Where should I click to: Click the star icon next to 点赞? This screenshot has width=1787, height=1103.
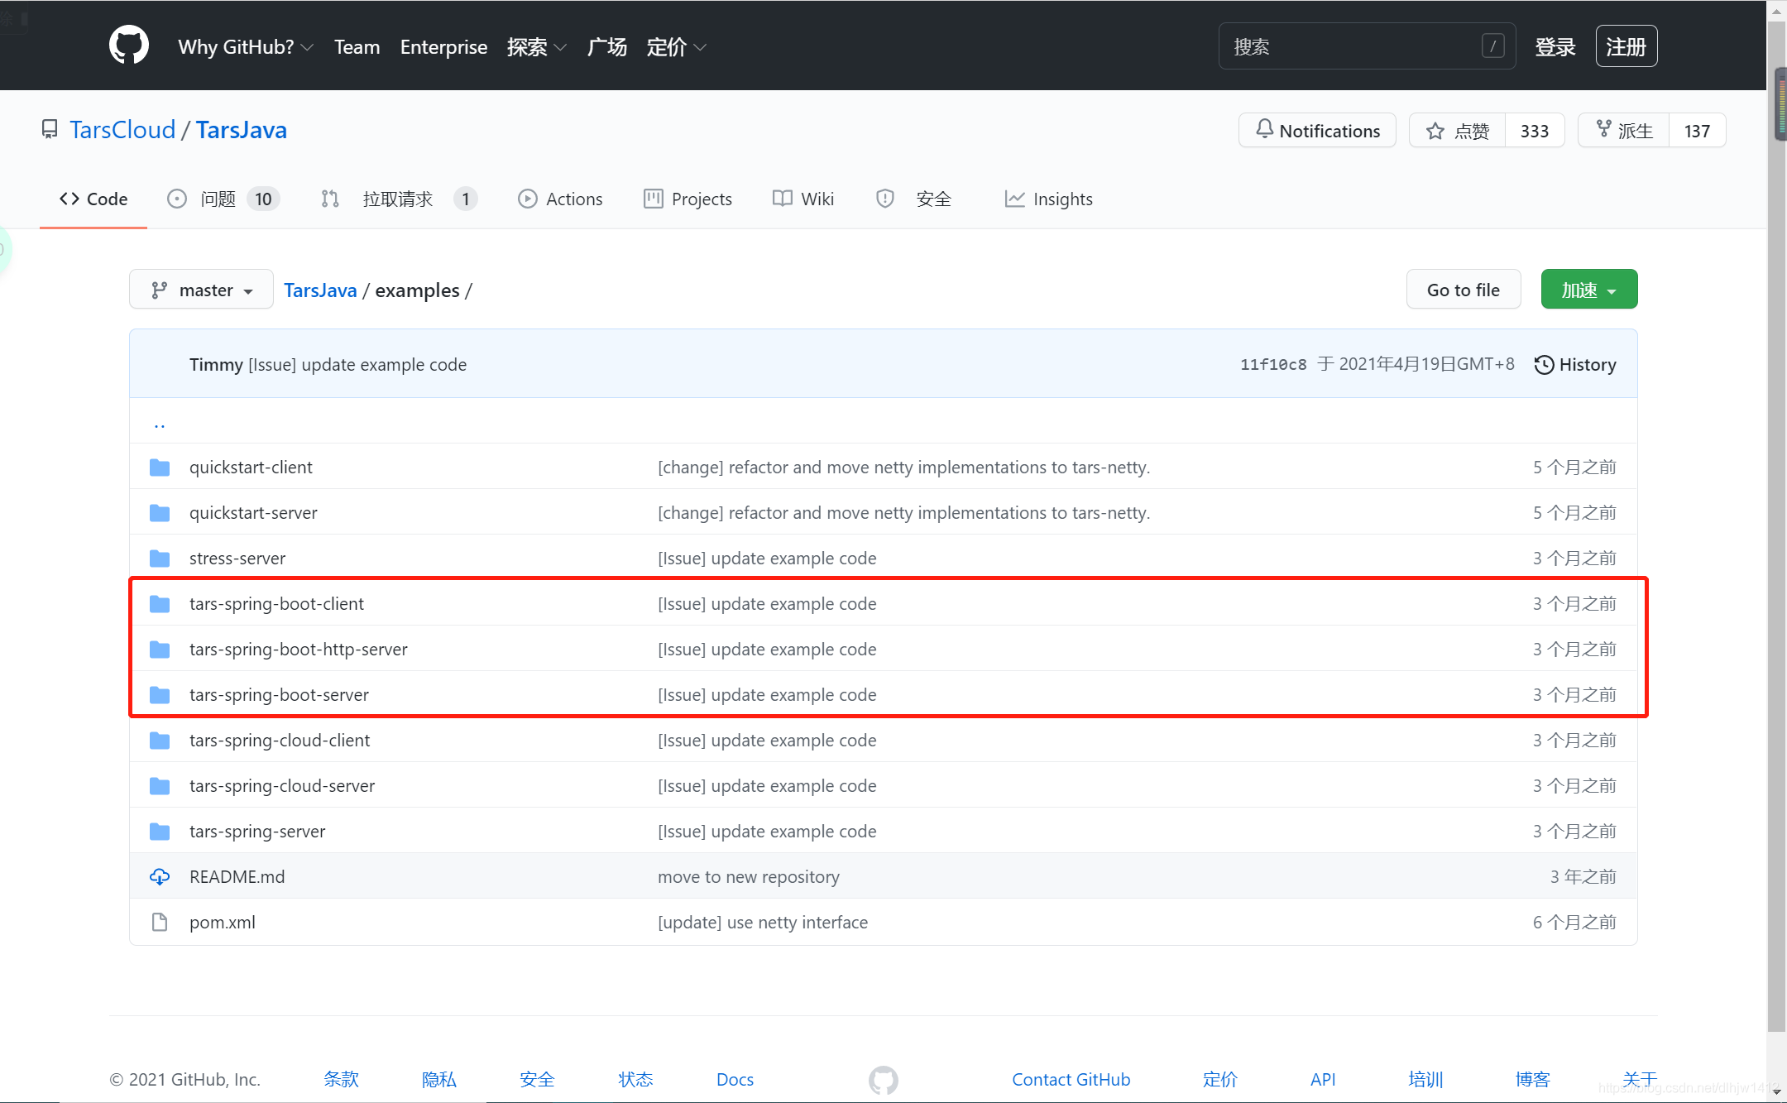1435,131
